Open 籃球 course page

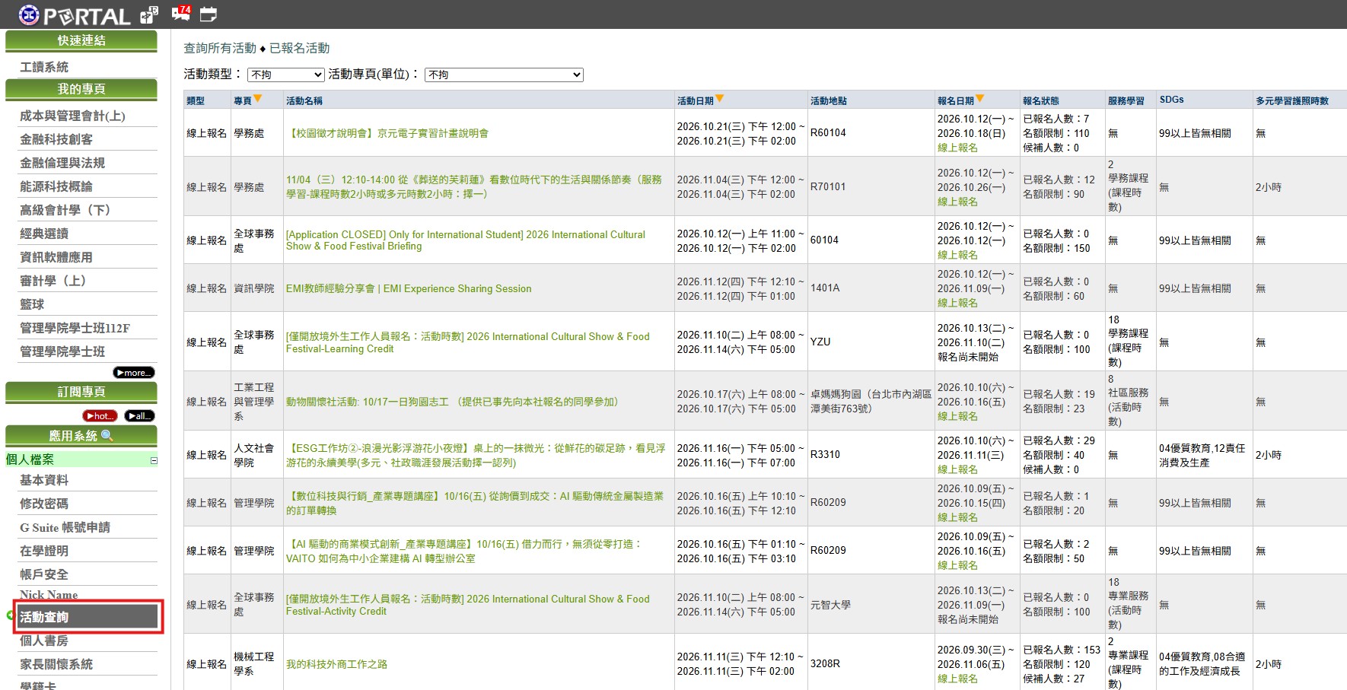(32, 304)
